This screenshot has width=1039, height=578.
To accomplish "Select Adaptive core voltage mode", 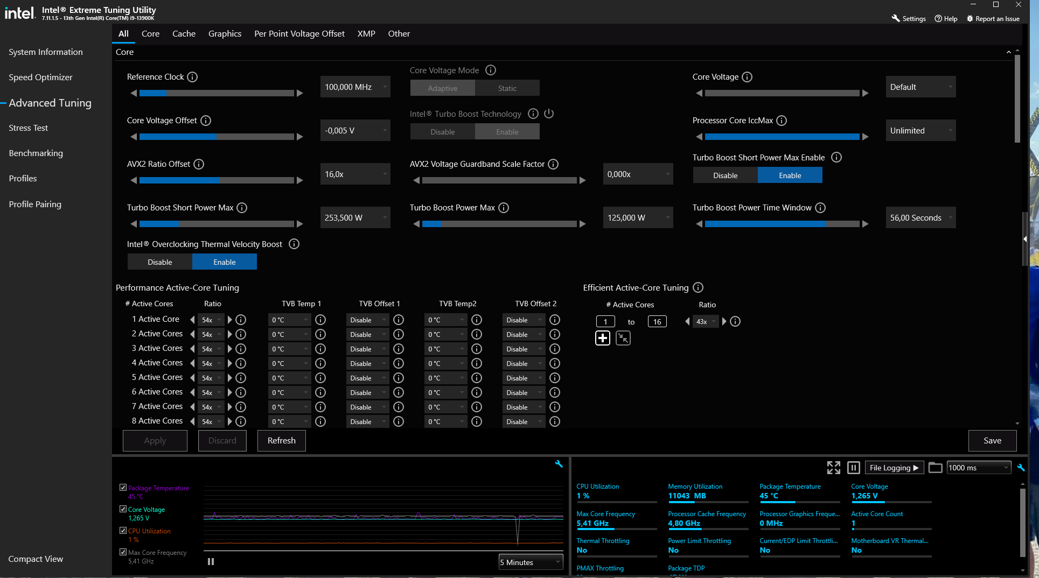I will point(443,88).
